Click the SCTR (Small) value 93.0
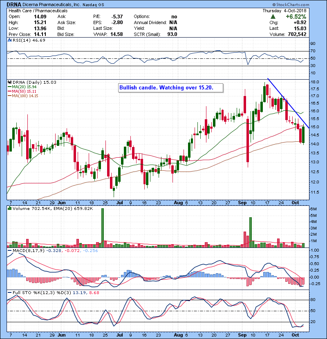Viewport: 327px width, 339px height. click(172, 34)
